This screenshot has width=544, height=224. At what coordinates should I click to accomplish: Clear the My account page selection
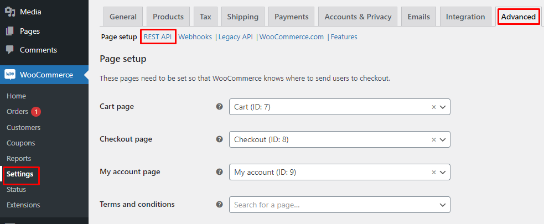[x=434, y=173]
